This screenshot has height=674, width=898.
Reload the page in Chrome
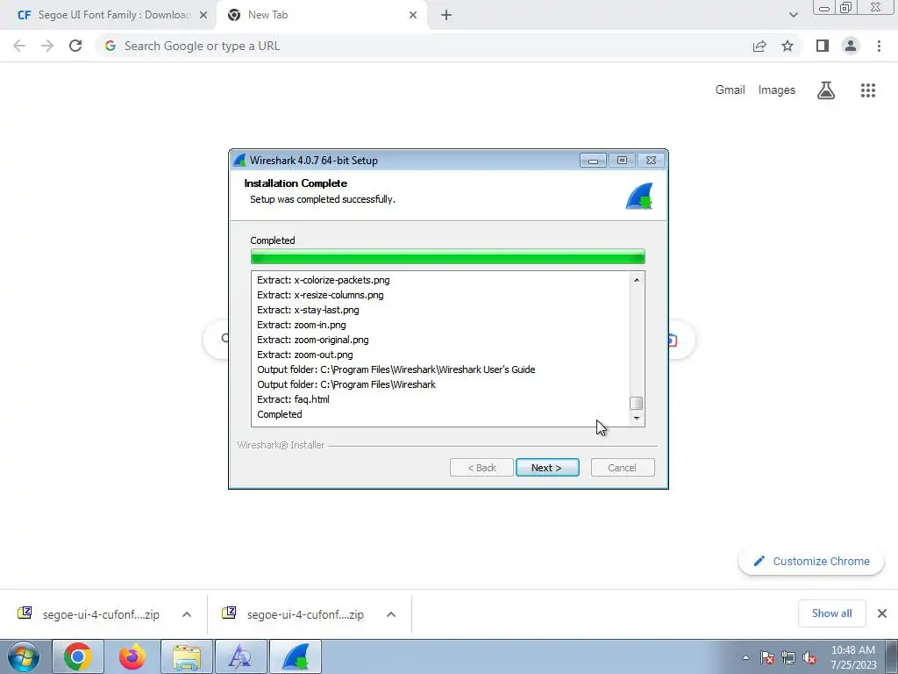point(75,46)
